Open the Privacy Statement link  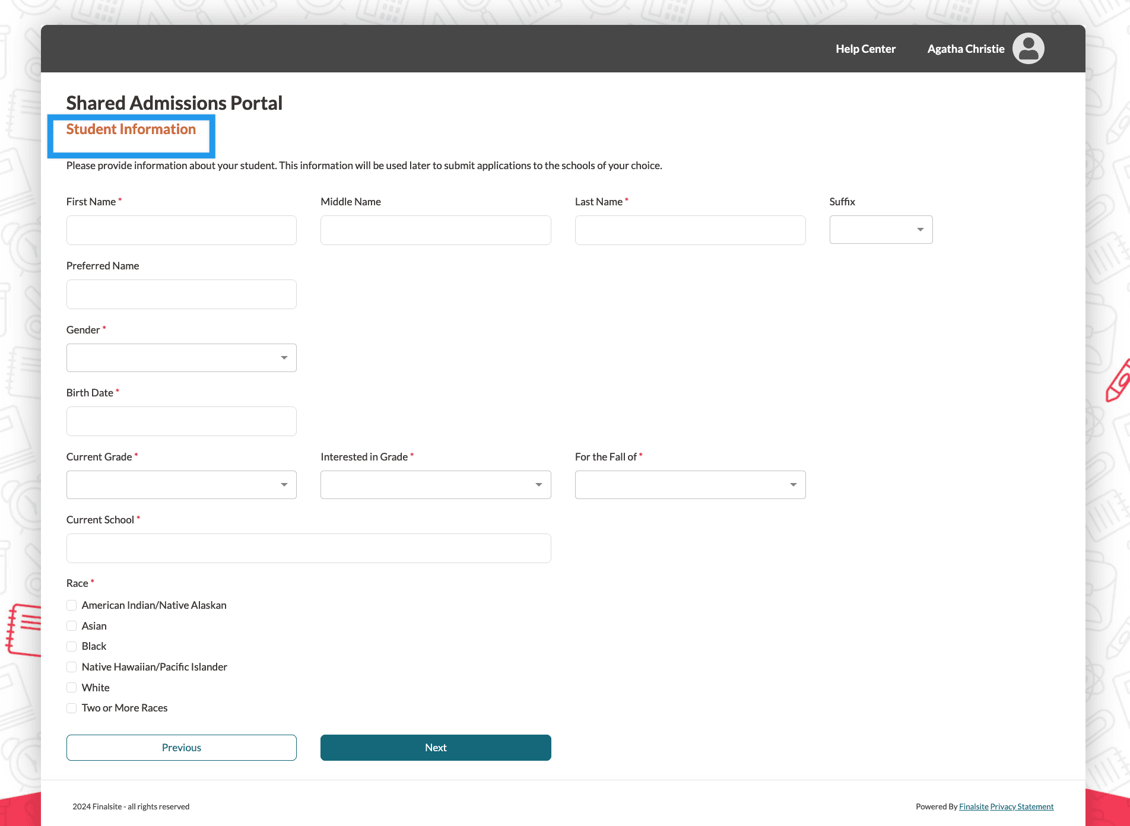[1021, 806]
